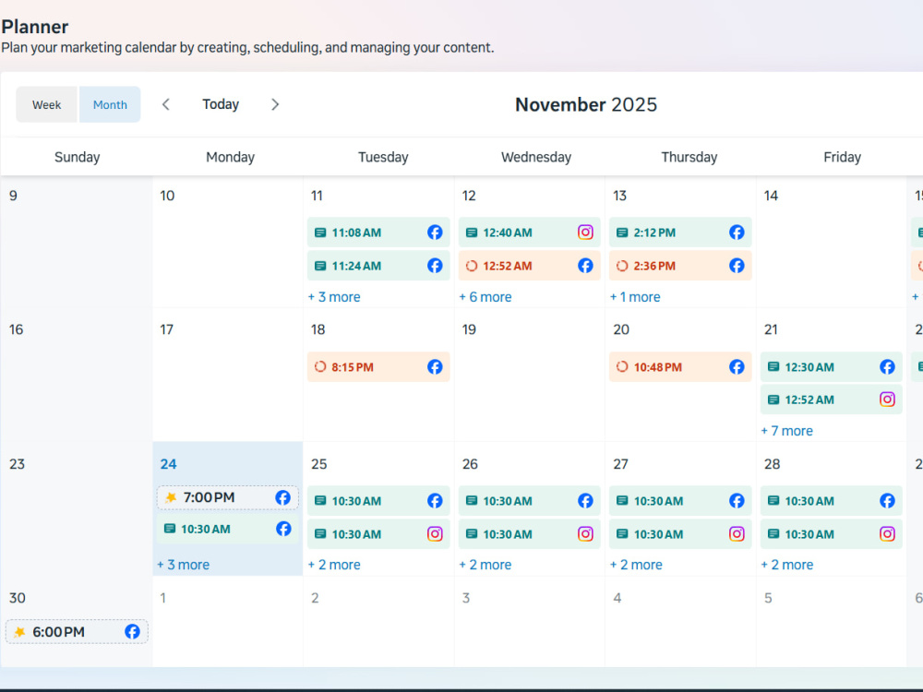
Task: Click Instagram icon on Nov 21 12:52 AM post
Action: [887, 400]
